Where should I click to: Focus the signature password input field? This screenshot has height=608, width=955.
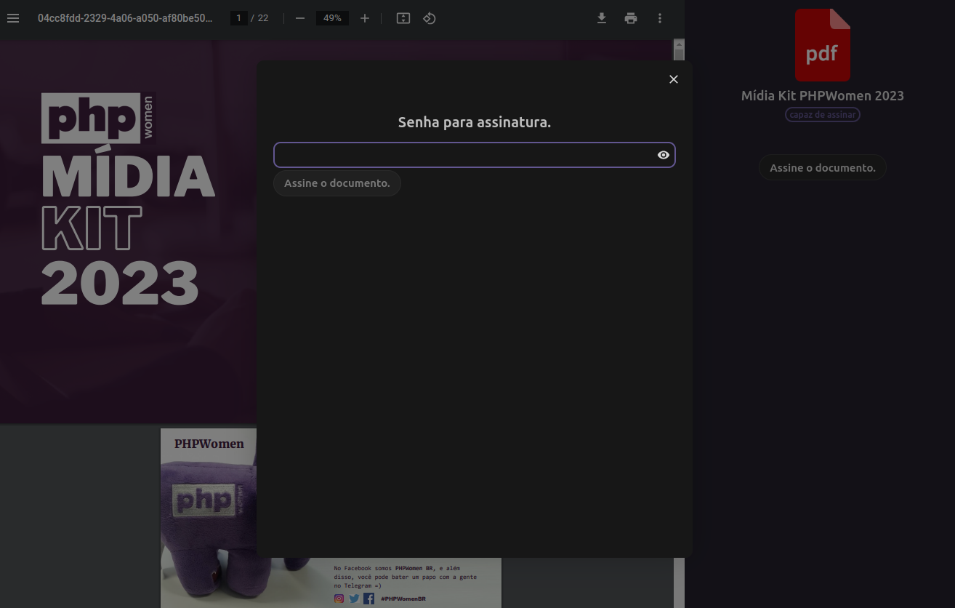[475, 155]
